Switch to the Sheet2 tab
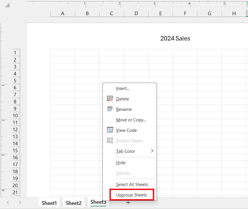Image resolution: width=248 pixels, height=209 pixels. click(x=74, y=203)
